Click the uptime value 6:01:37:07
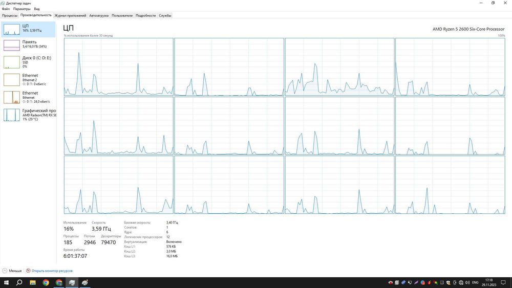 click(75, 256)
